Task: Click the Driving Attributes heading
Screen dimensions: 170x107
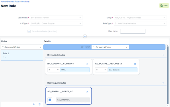Action: point(56,55)
